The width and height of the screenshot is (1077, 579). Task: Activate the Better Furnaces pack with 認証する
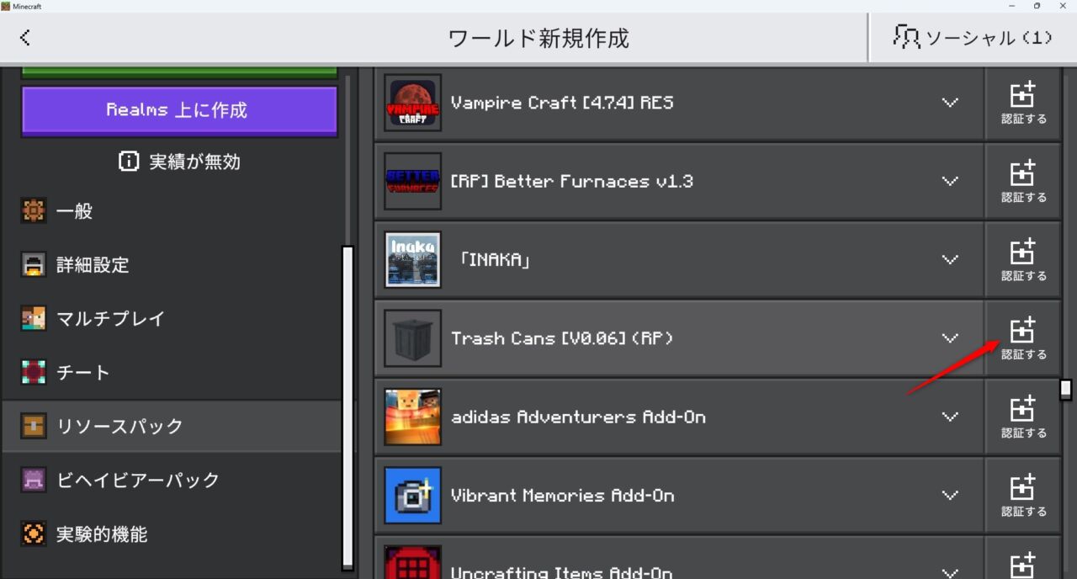coord(1023,181)
